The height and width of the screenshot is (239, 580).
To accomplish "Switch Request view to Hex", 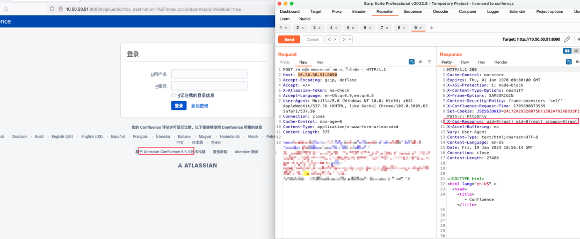I will pyautogui.click(x=320, y=62).
